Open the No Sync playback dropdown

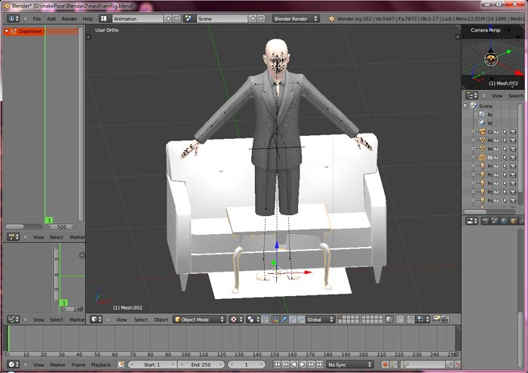coord(350,365)
